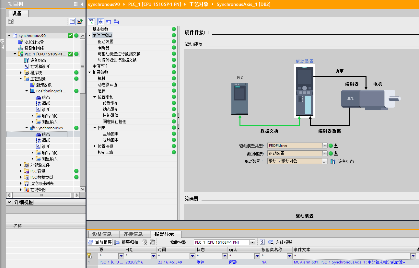This screenshot has width=419, height=268.
Task: Toggle project tree column view icon
Action: (76, 4)
